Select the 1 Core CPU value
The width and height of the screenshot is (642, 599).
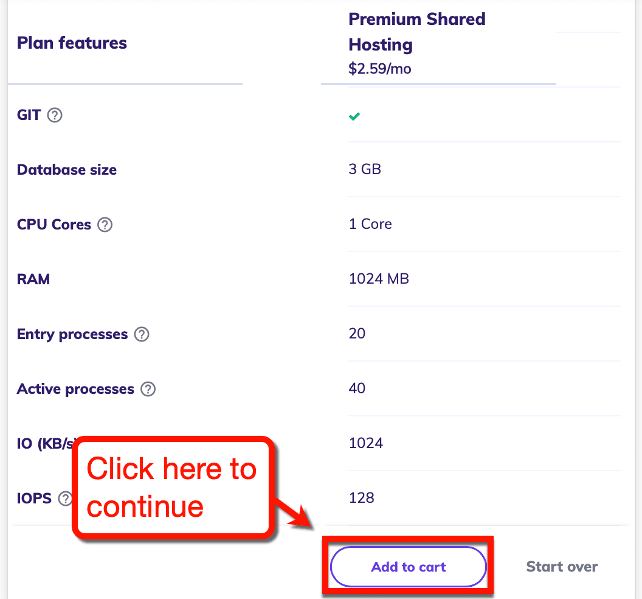(370, 224)
